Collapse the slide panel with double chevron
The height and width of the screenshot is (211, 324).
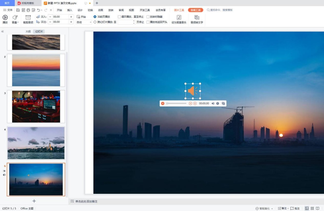coord(2,32)
